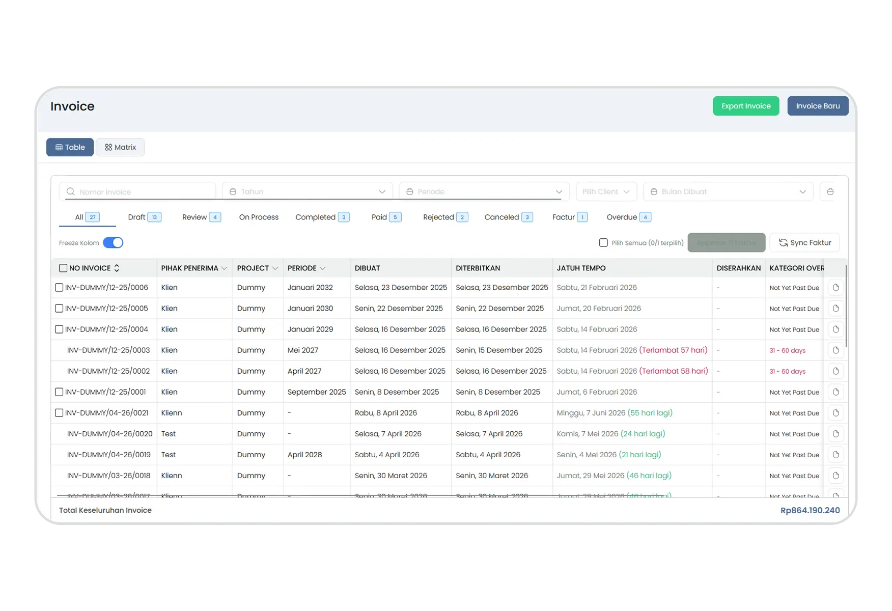Viewport: 892px width, 611px height.
Task: Open the Tahun dropdown
Action: (308, 192)
